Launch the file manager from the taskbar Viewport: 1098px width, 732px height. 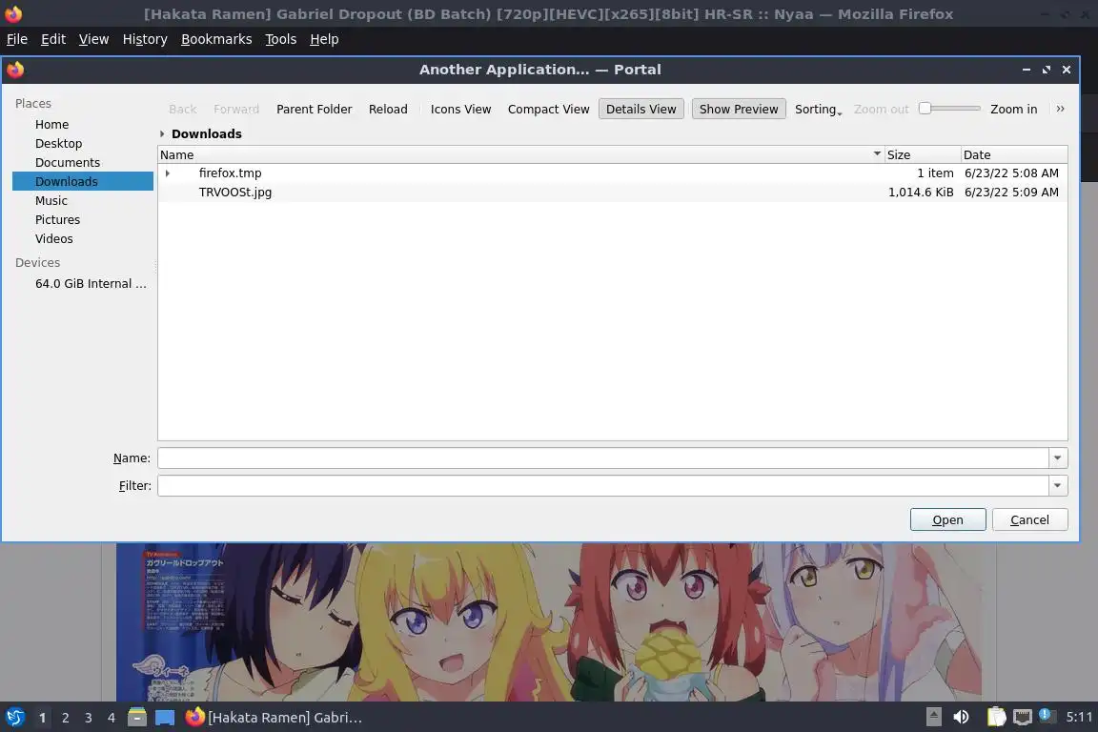137,718
